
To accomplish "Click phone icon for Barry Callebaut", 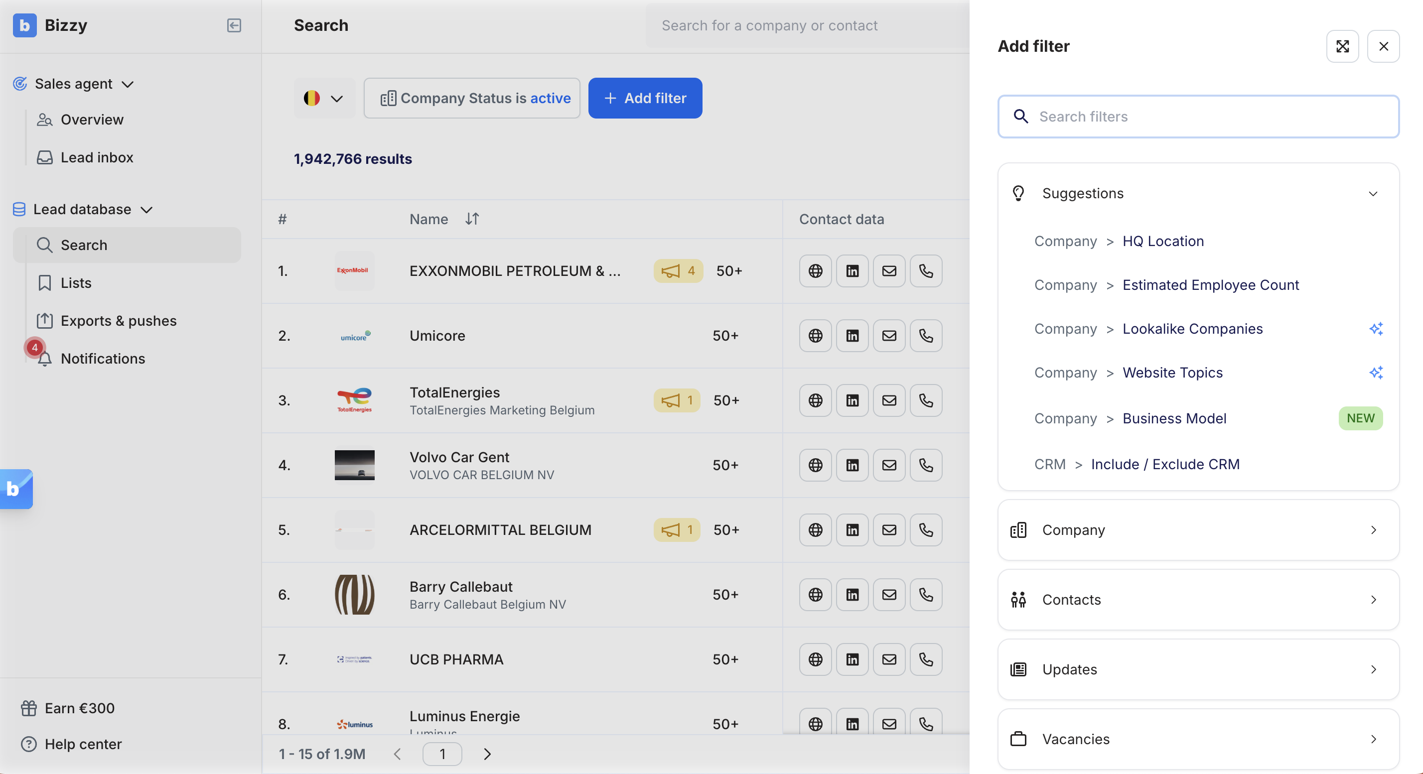I will (x=925, y=595).
